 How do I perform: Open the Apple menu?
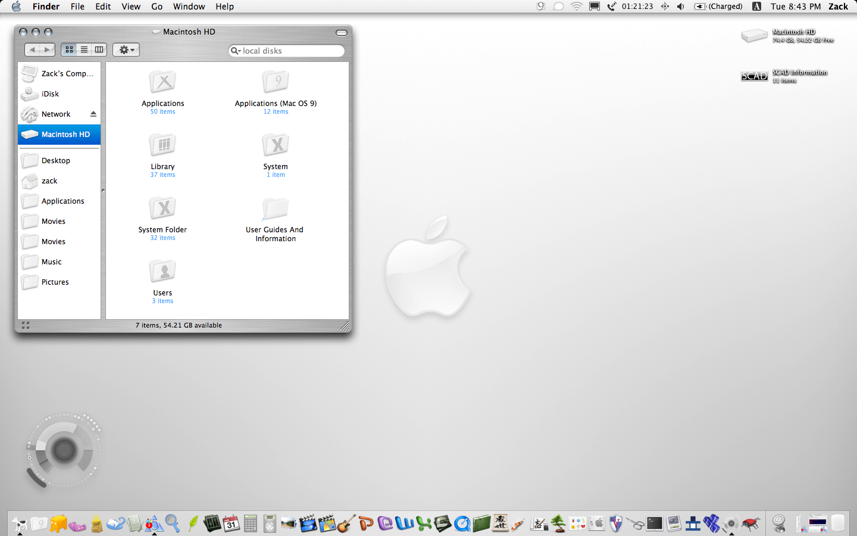coord(16,7)
